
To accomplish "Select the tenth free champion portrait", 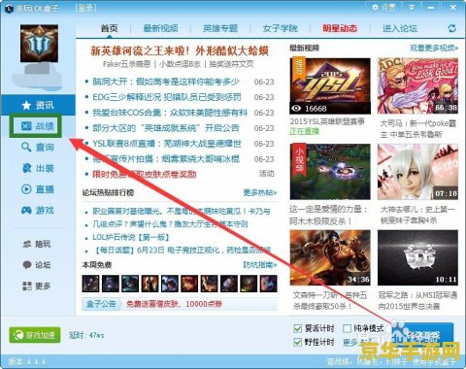I will [268, 284].
